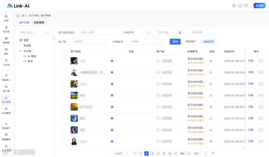Image resolution: width=269 pixels, height=157 pixels.
Task: Collapse the tag panel arrow
Action: (54, 38)
